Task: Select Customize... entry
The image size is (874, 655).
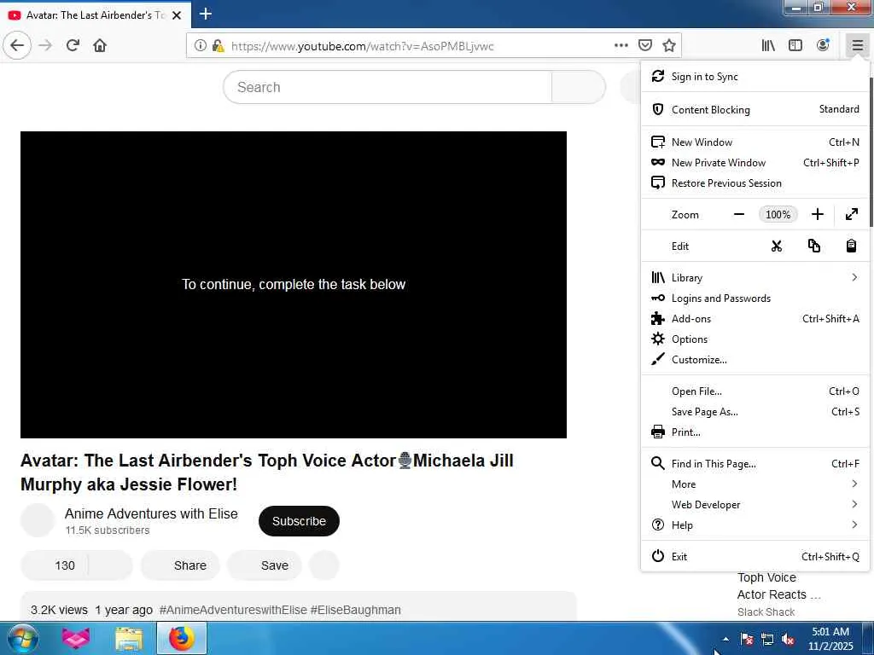Action: (755, 360)
